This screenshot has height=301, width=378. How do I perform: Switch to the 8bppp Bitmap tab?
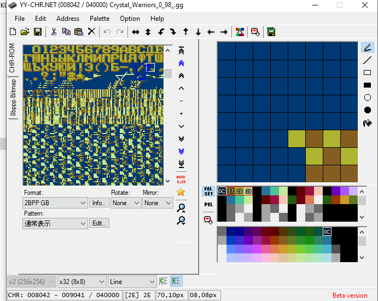(13, 97)
